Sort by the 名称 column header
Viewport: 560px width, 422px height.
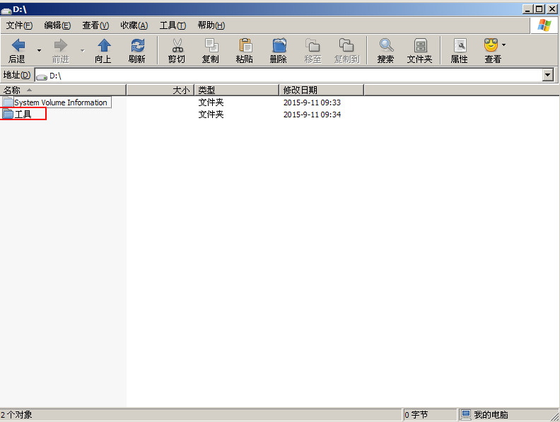pos(63,90)
